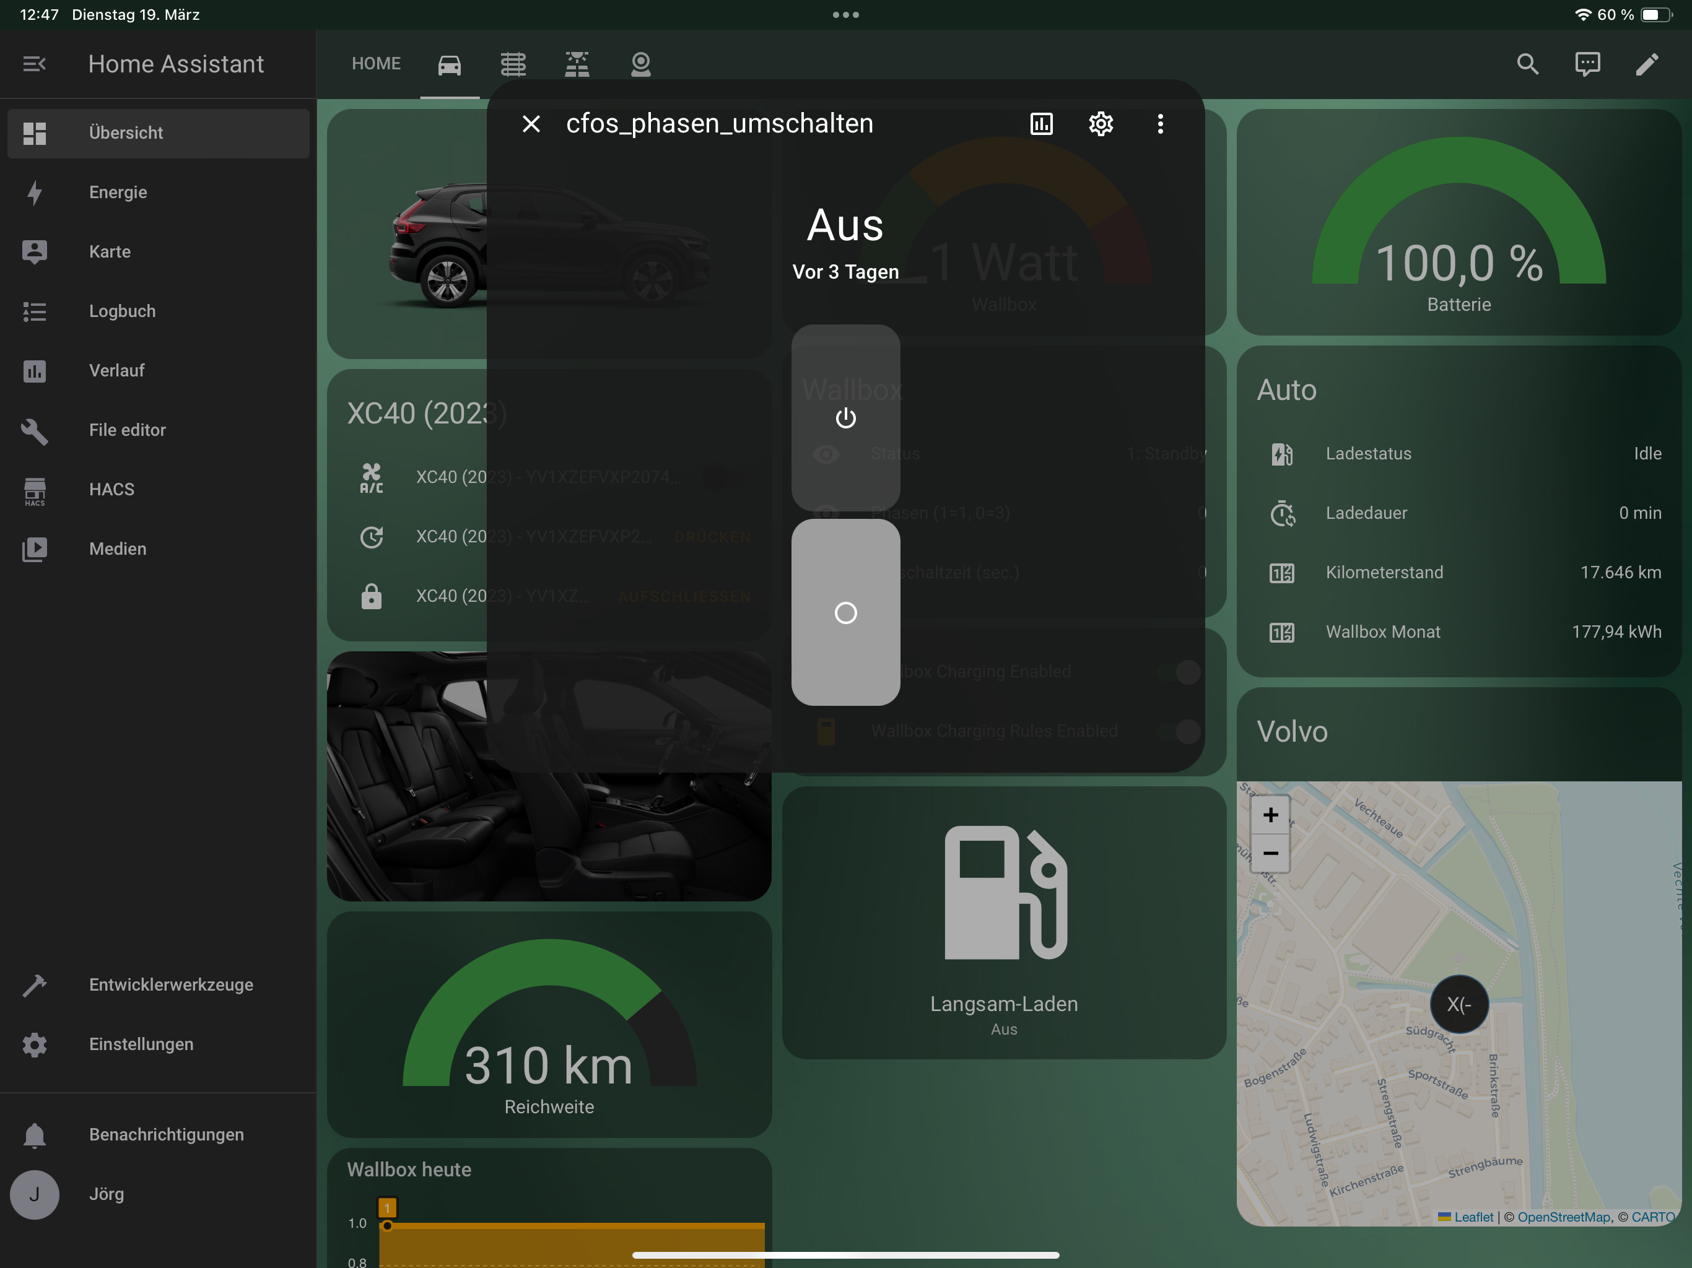
Task: Click the Kilometerstand counter icon
Action: pos(1282,573)
